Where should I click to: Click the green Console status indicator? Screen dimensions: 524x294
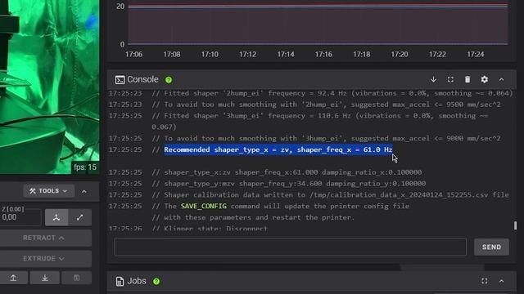(169, 80)
